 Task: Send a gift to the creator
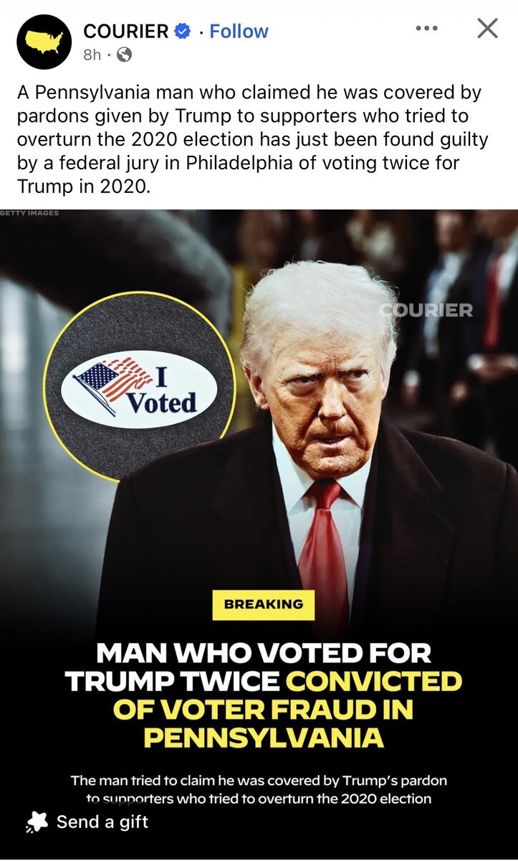click(87, 822)
